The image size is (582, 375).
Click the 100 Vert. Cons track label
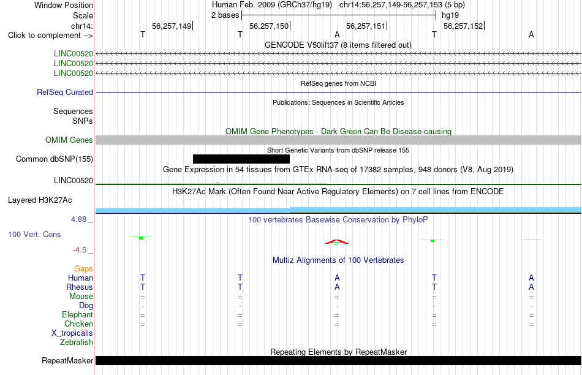(x=34, y=234)
